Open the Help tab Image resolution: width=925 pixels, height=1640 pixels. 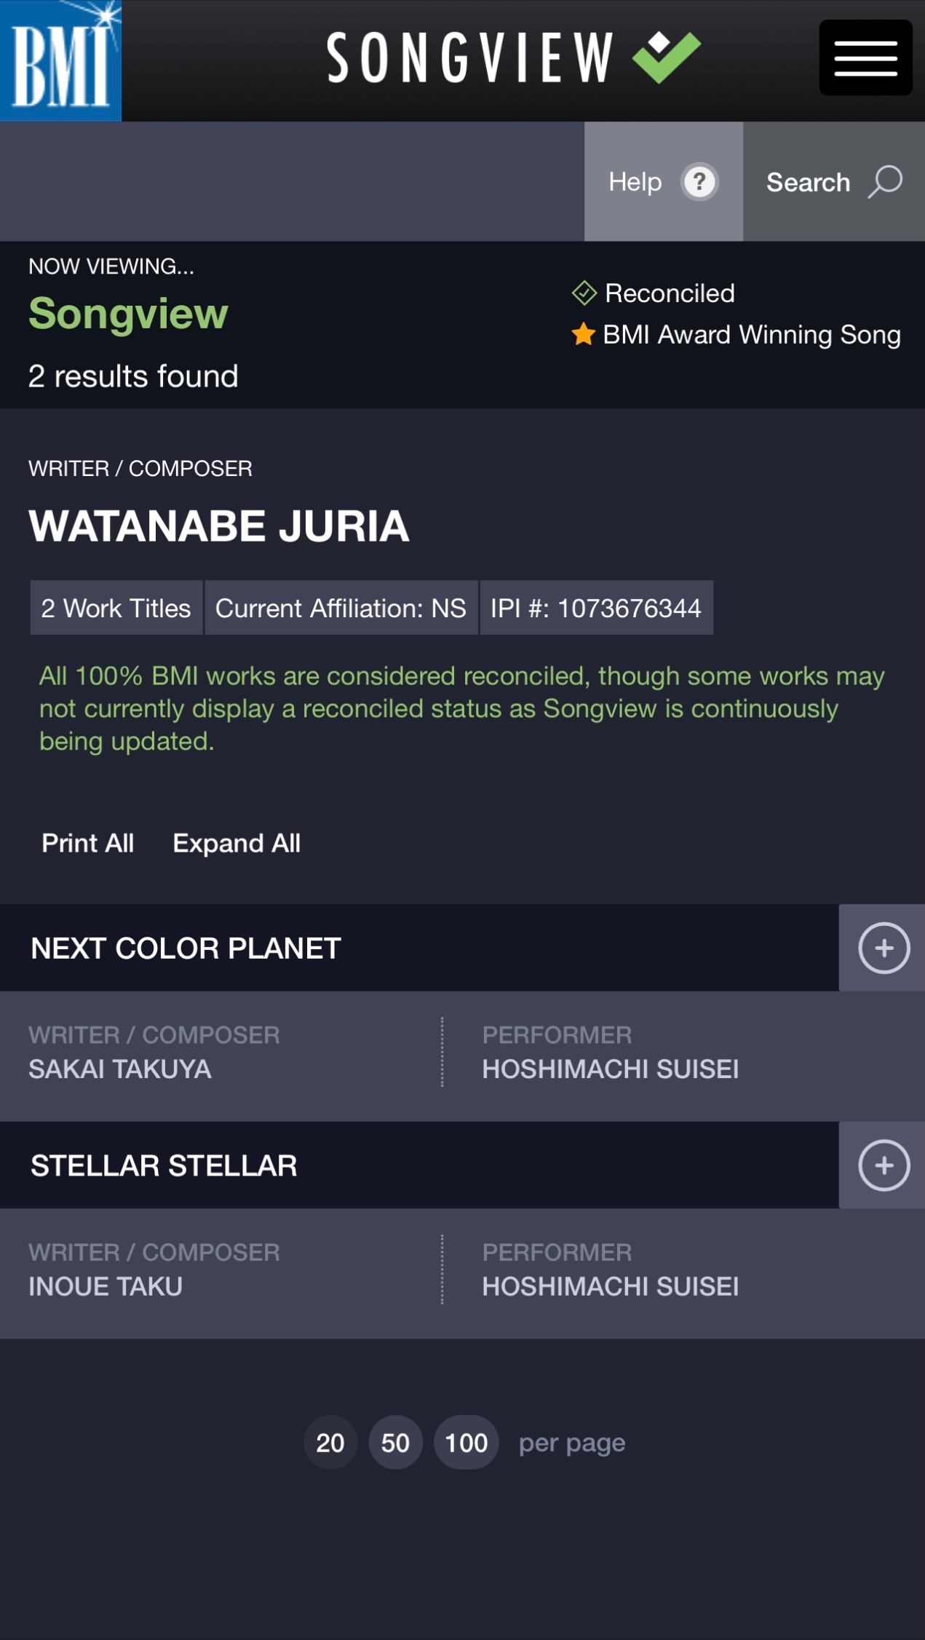point(663,181)
